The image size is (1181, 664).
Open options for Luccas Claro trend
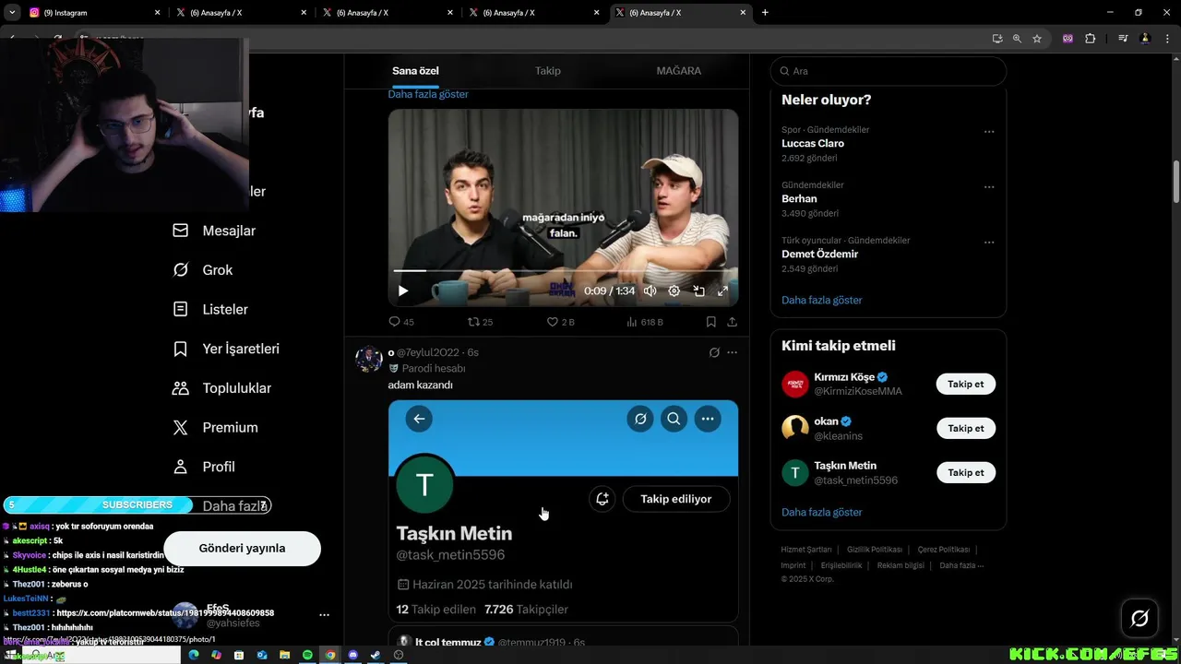[989, 131]
